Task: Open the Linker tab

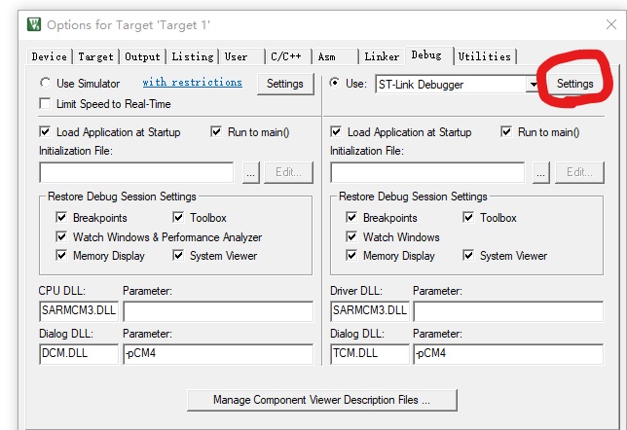Action: [x=382, y=56]
